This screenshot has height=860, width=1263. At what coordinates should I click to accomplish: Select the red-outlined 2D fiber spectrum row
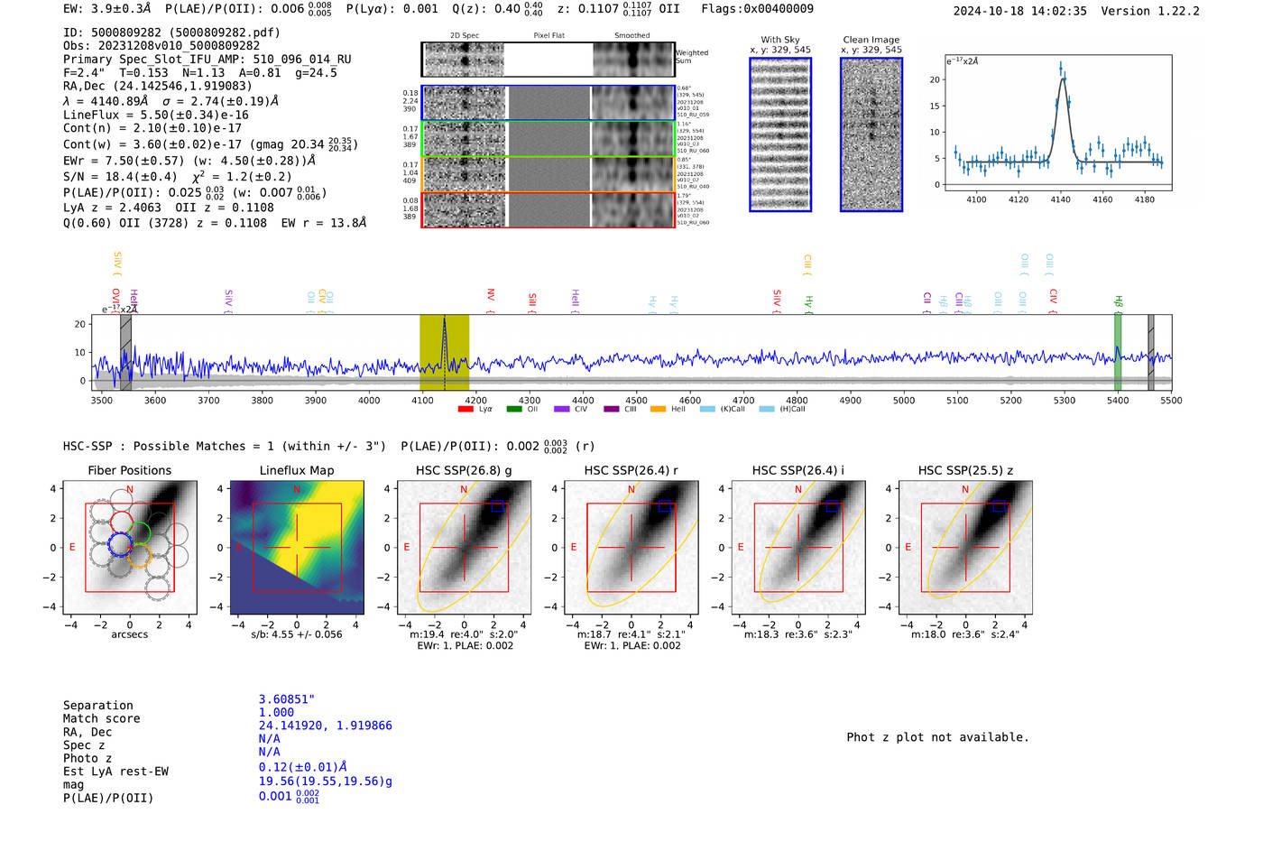click(x=548, y=209)
